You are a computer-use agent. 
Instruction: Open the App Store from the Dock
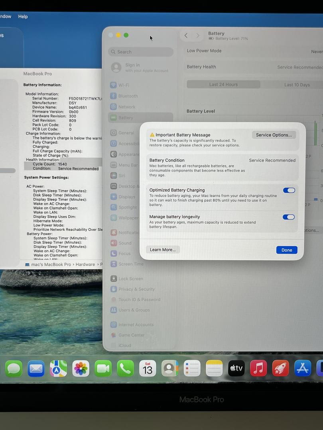[x=303, y=368]
